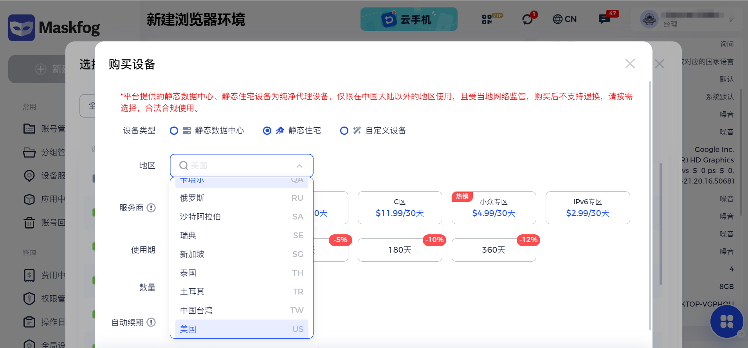Open the 应用中心 cube icon

coord(29,199)
